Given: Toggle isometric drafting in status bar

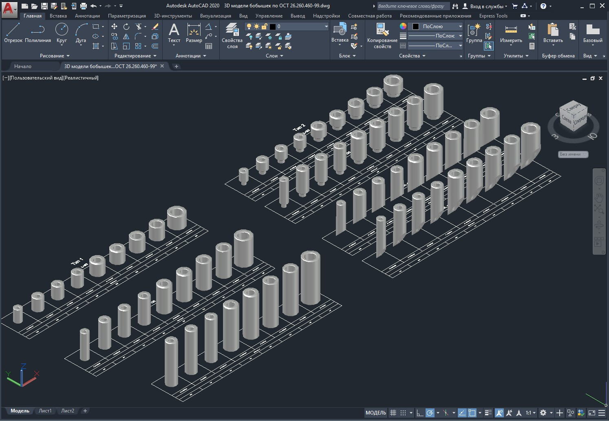Looking at the screenshot, I should (446, 413).
